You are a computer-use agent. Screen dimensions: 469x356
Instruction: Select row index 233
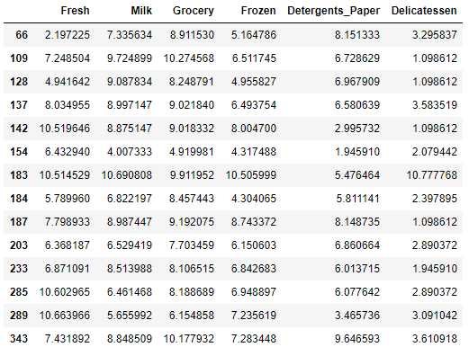click(19, 269)
